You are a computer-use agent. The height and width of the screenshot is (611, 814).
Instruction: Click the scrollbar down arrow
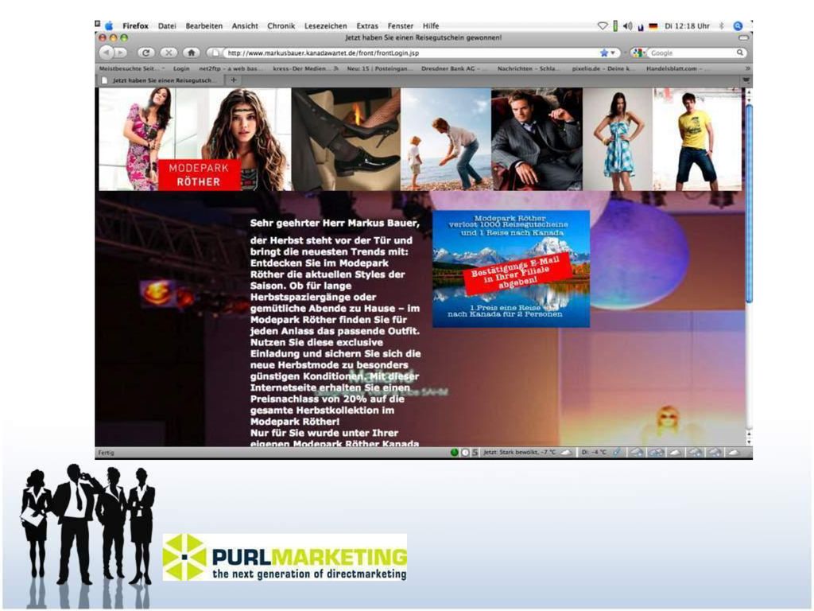pyautogui.click(x=749, y=442)
